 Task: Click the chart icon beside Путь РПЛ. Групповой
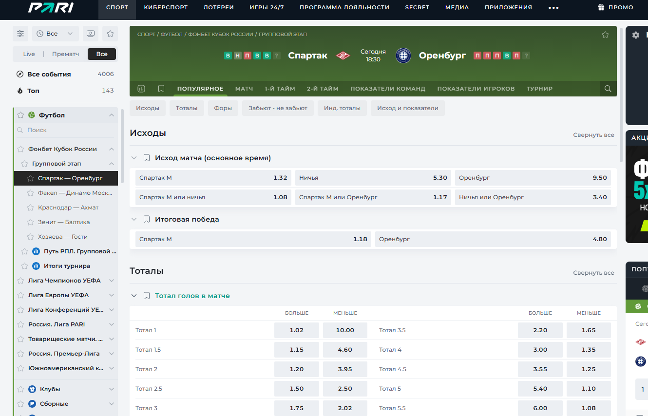point(36,251)
